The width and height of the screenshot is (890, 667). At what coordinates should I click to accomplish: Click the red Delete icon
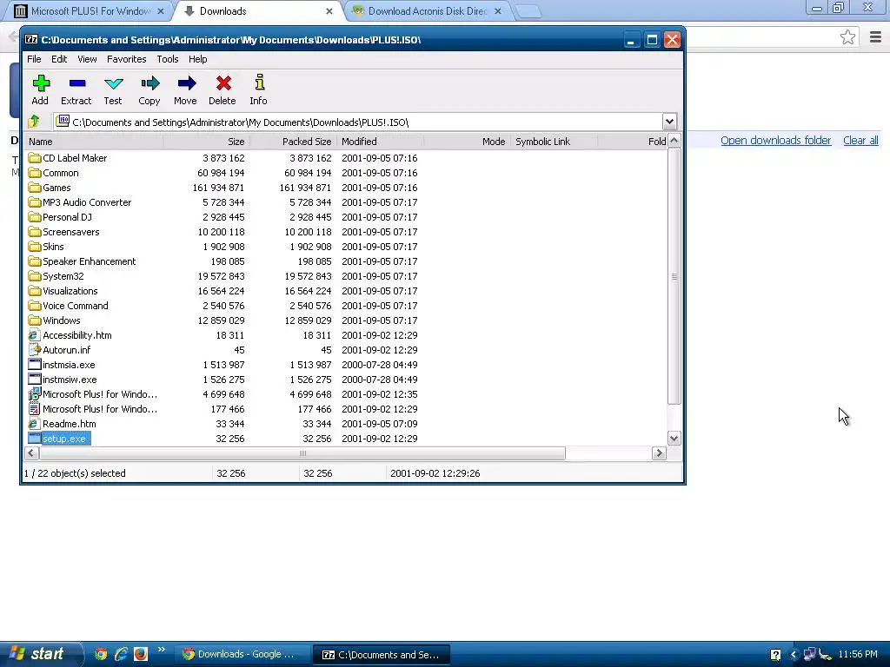tap(223, 84)
